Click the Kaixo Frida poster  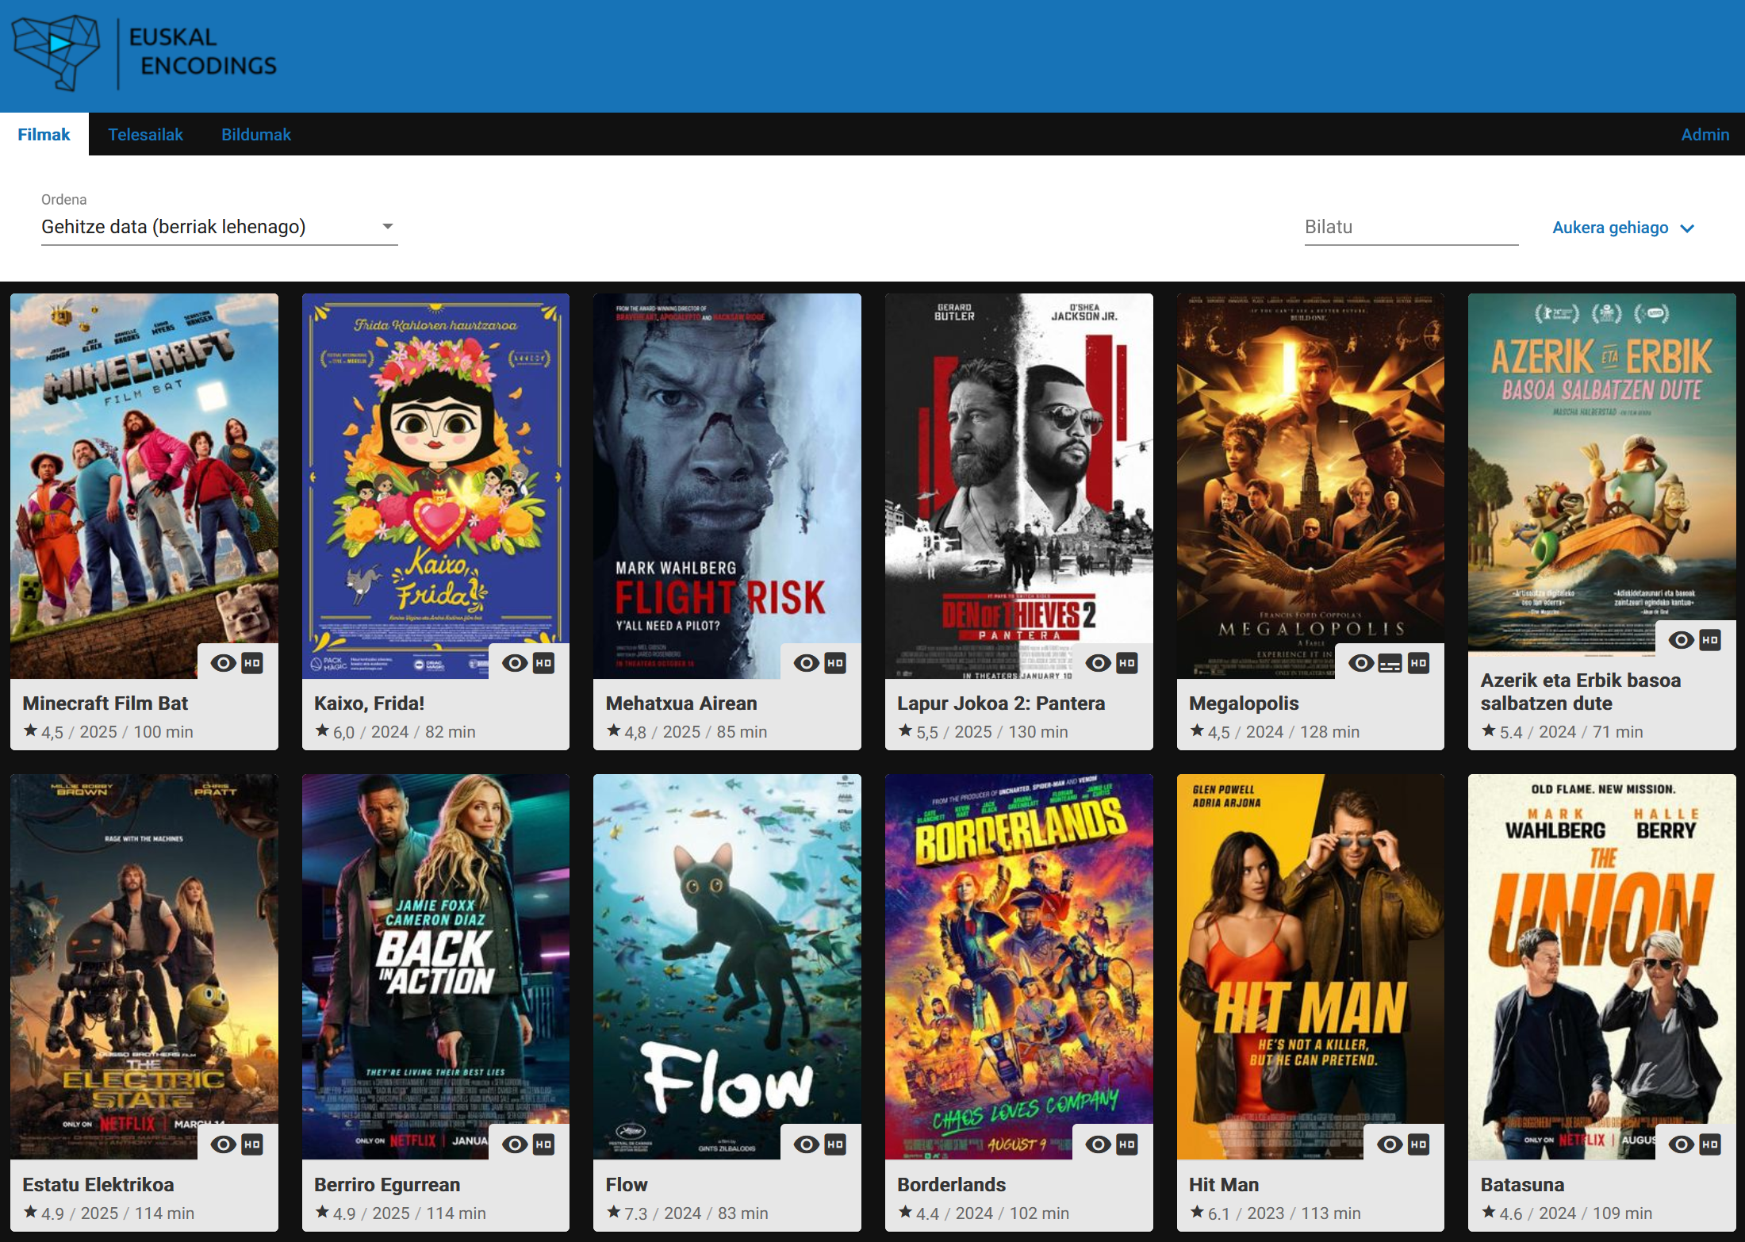(x=435, y=485)
